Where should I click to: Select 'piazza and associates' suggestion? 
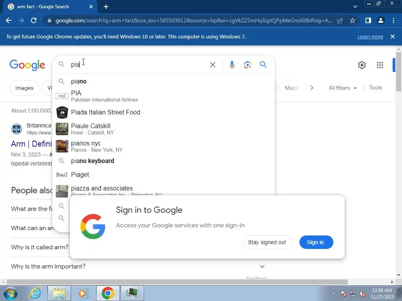pyautogui.click(x=163, y=190)
